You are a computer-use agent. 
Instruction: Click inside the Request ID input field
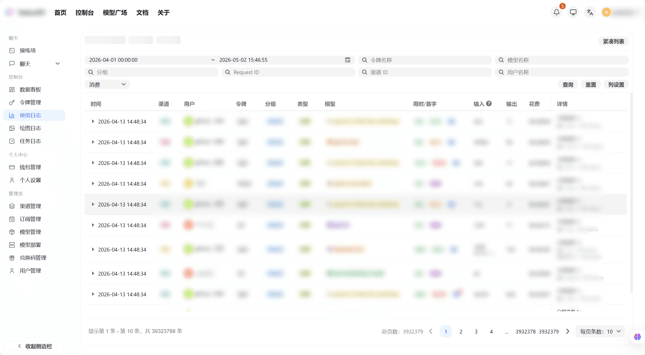(x=288, y=72)
